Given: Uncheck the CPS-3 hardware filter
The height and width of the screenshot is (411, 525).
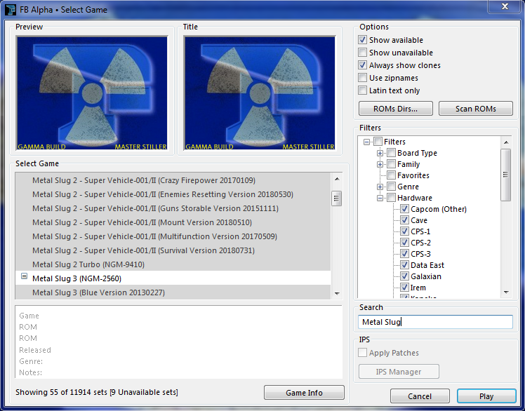Looking at the screenshot, I should coord(404,254).
